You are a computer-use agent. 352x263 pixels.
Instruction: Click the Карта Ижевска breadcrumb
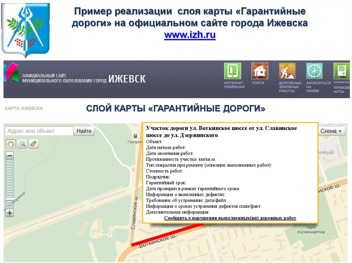pyautogui.click(x=24, y=108)
